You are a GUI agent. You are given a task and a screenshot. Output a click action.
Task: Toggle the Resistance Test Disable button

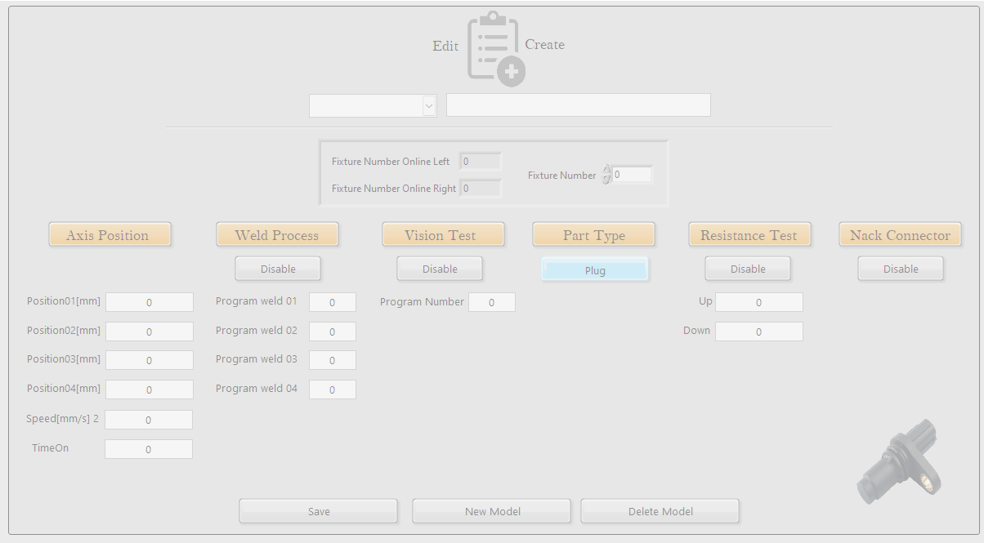[x=748, y=269]
